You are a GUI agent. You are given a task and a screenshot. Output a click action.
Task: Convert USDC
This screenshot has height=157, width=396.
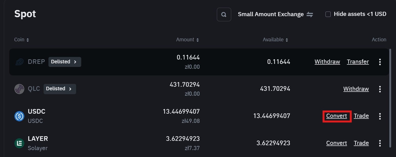(337, 116)
